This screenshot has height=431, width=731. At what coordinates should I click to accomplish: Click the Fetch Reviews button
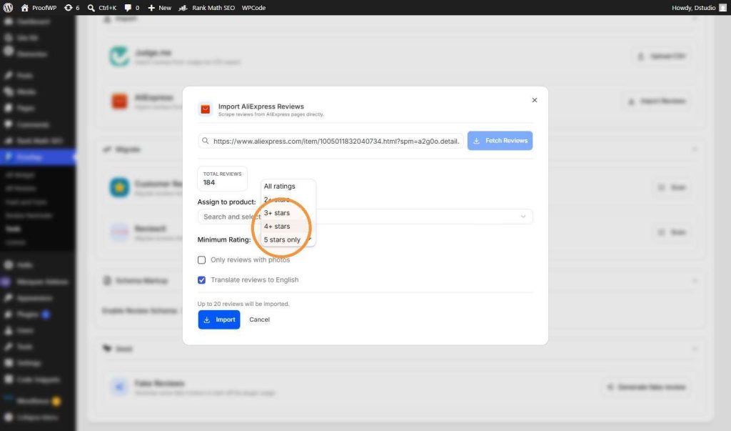click(x=500, y=141)
